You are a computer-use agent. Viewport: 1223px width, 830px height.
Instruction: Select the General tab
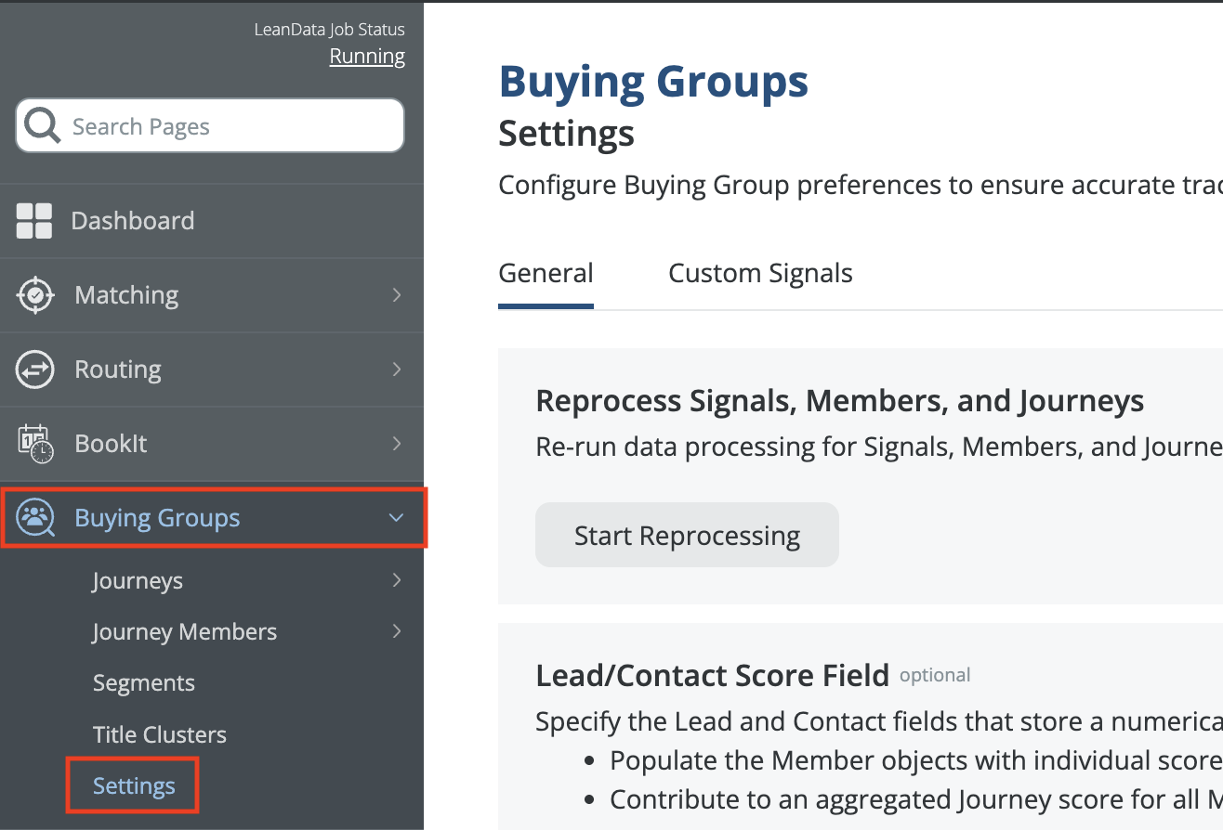[546, 274]
